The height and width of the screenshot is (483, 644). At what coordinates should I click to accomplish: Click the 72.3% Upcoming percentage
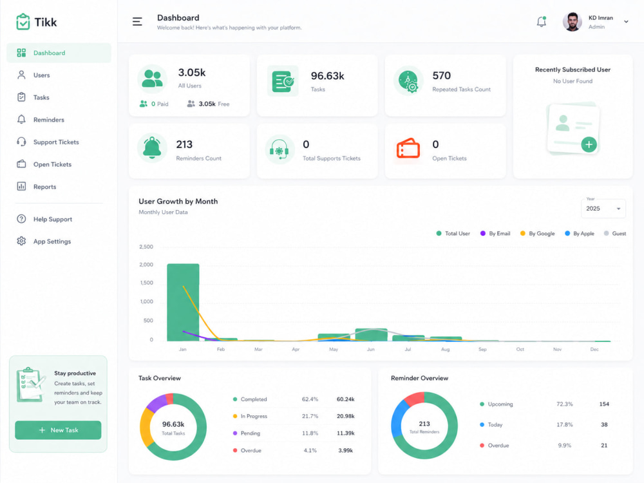[x=564, y=404]
